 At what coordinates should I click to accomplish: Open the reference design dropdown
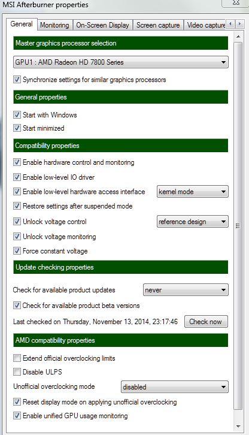(192, 222)
